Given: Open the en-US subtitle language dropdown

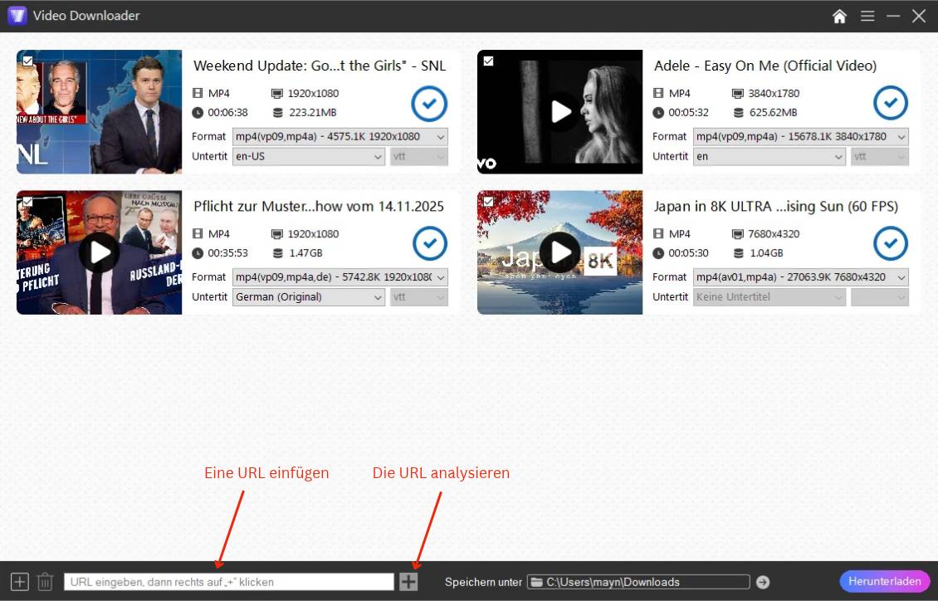Looking at the screenshot, I should (x=308, y=157).
